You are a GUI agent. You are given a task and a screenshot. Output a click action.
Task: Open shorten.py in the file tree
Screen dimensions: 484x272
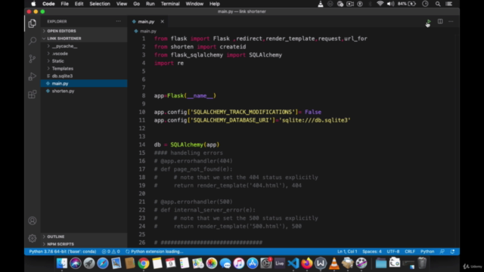63,91
